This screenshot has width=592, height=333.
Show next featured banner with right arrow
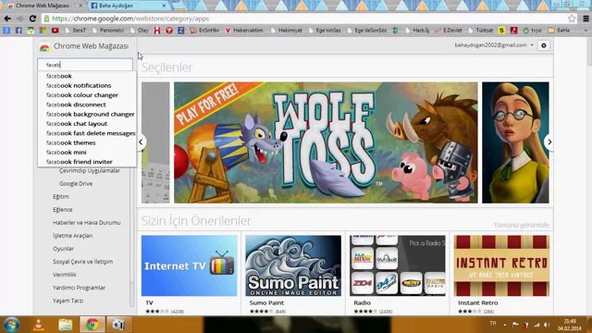click(x=549, y=142)
